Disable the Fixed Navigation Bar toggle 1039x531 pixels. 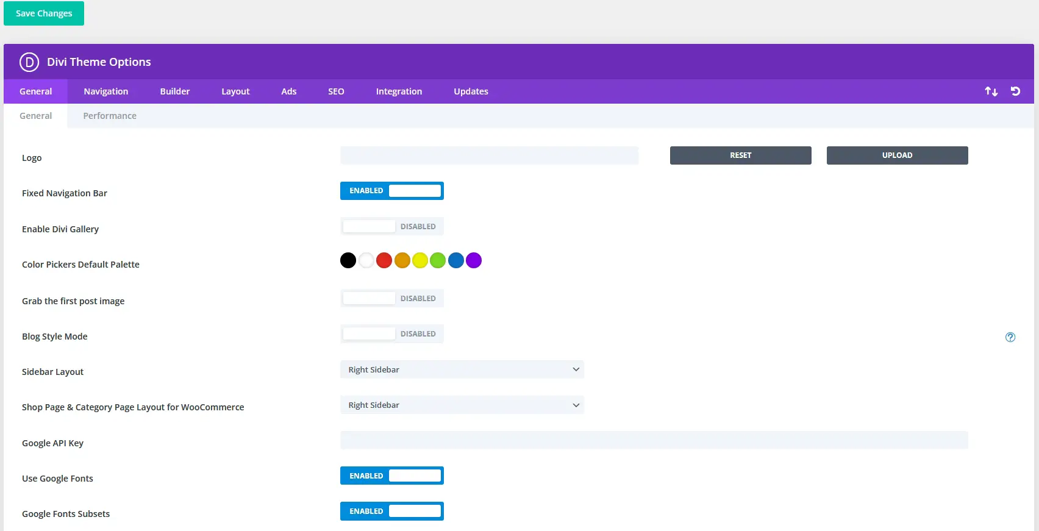point(392,191)
